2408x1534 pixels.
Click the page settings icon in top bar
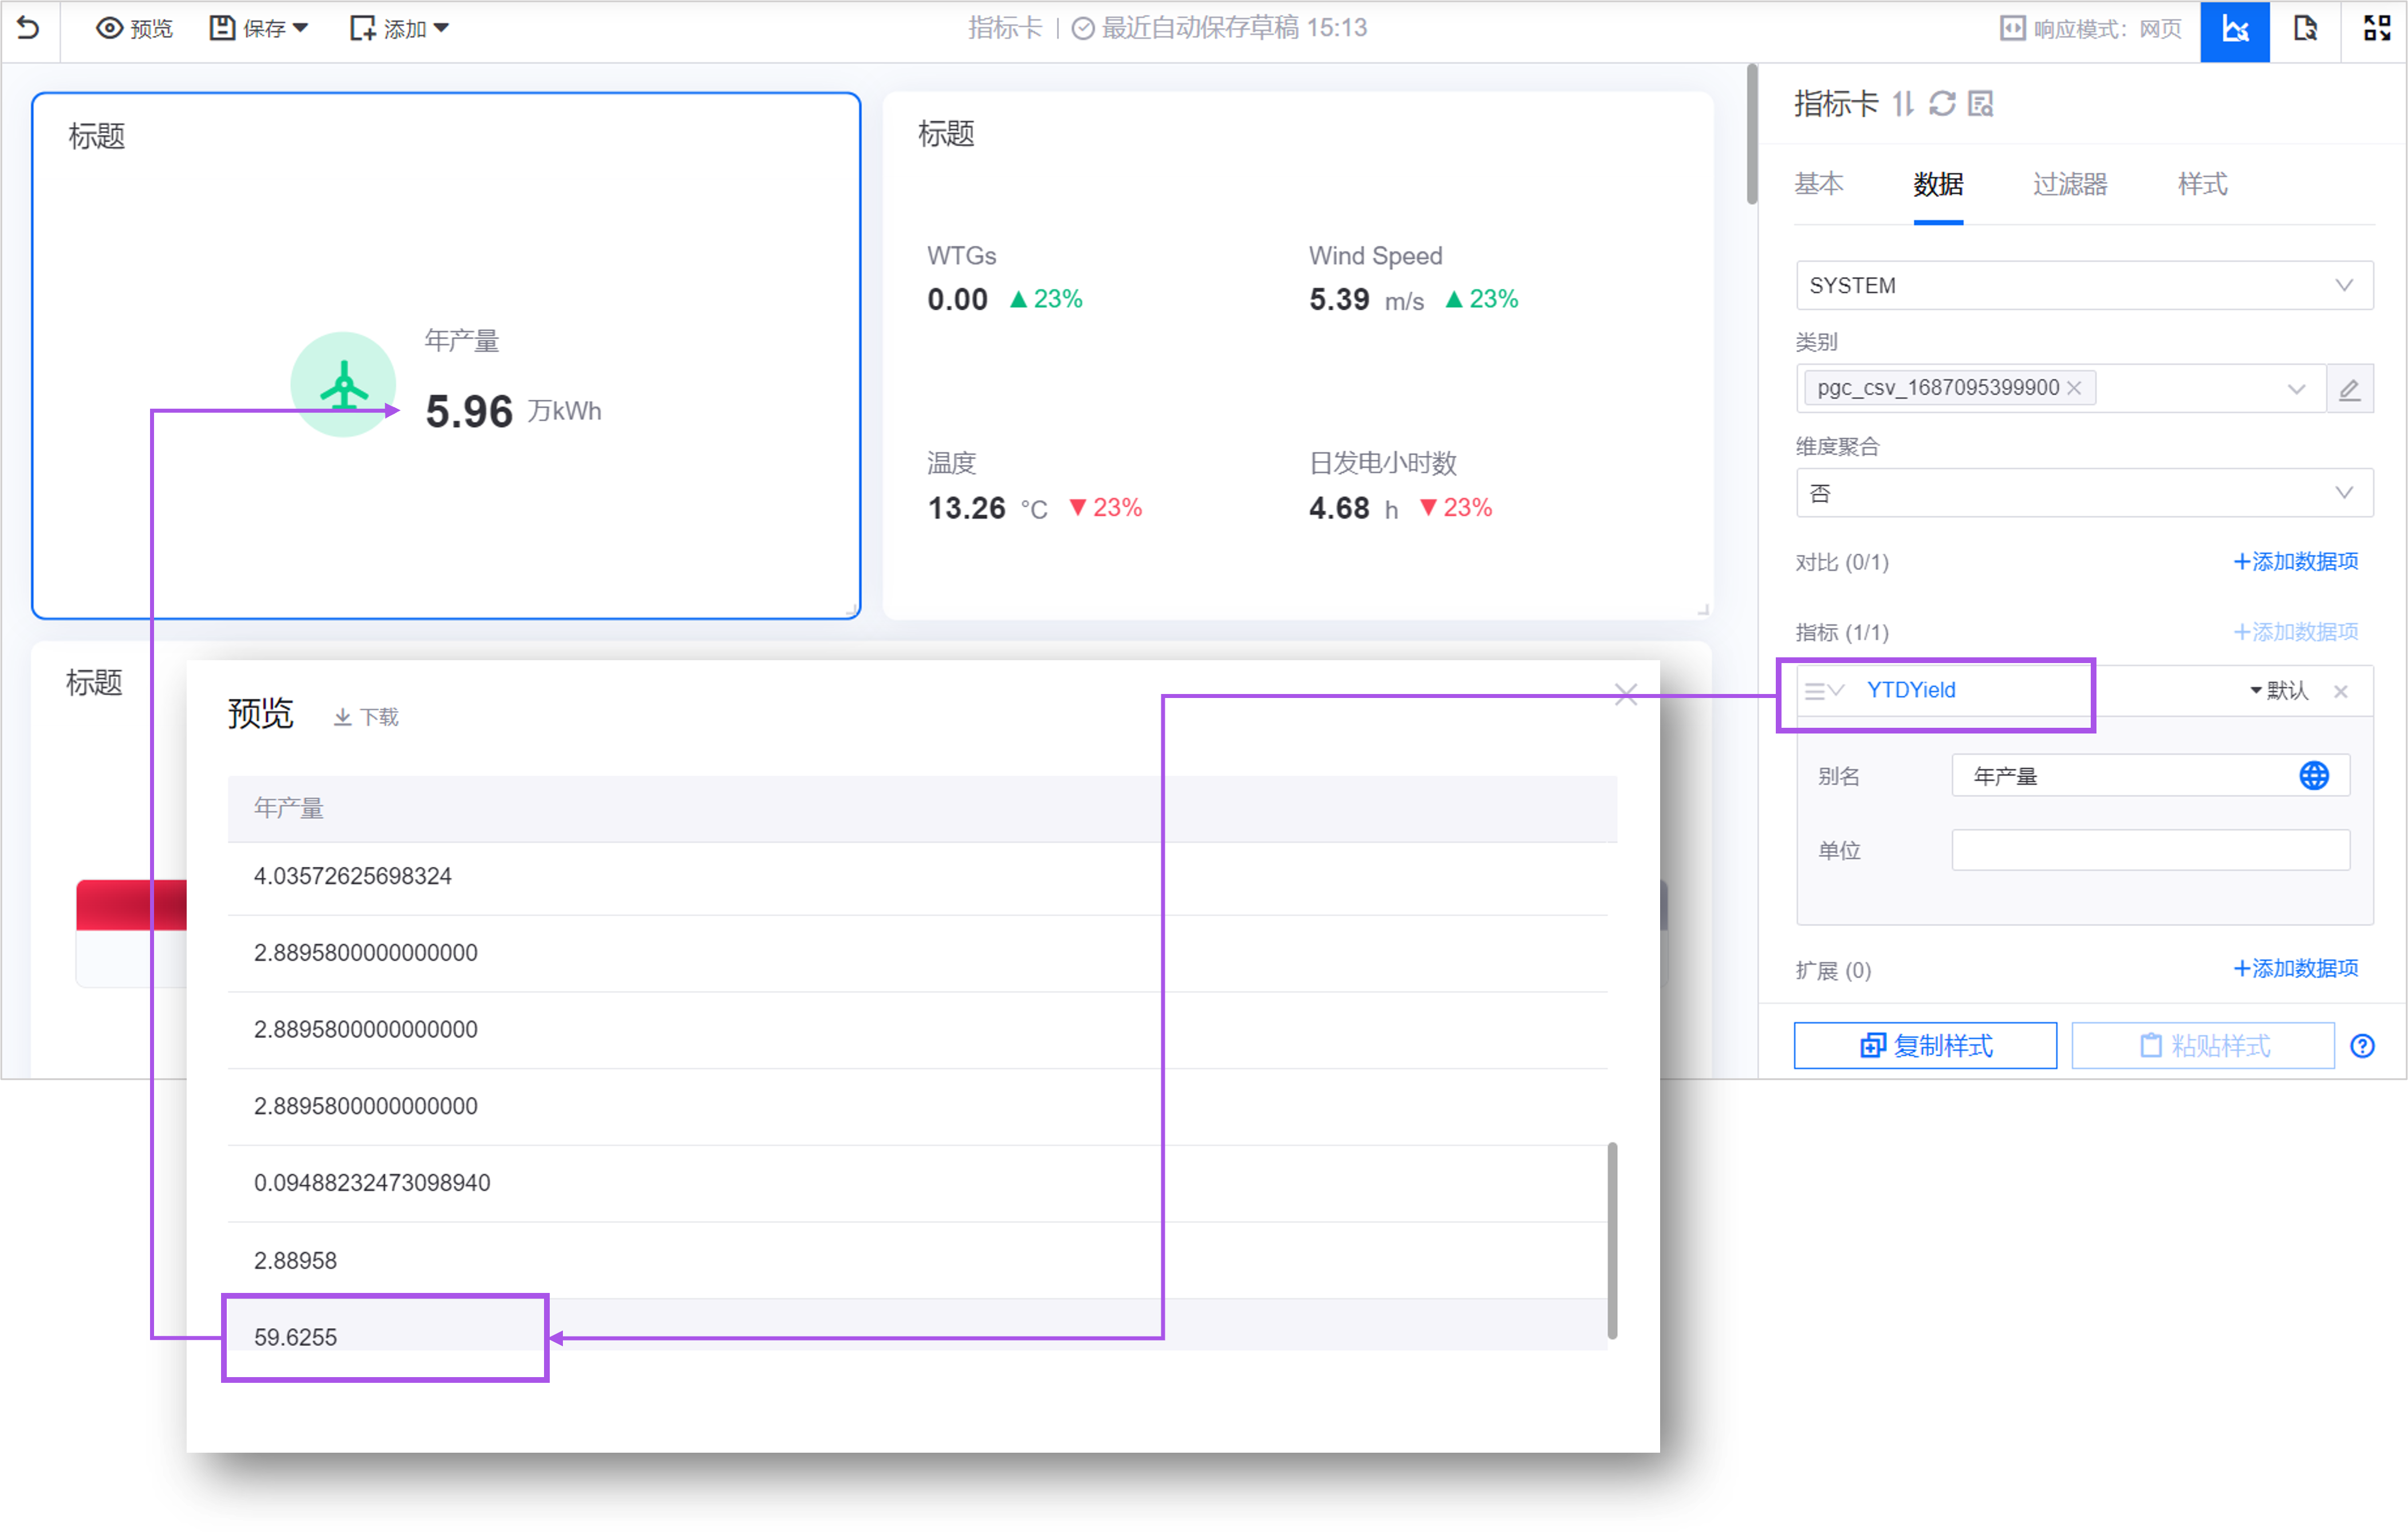(x=2305, y=28)
